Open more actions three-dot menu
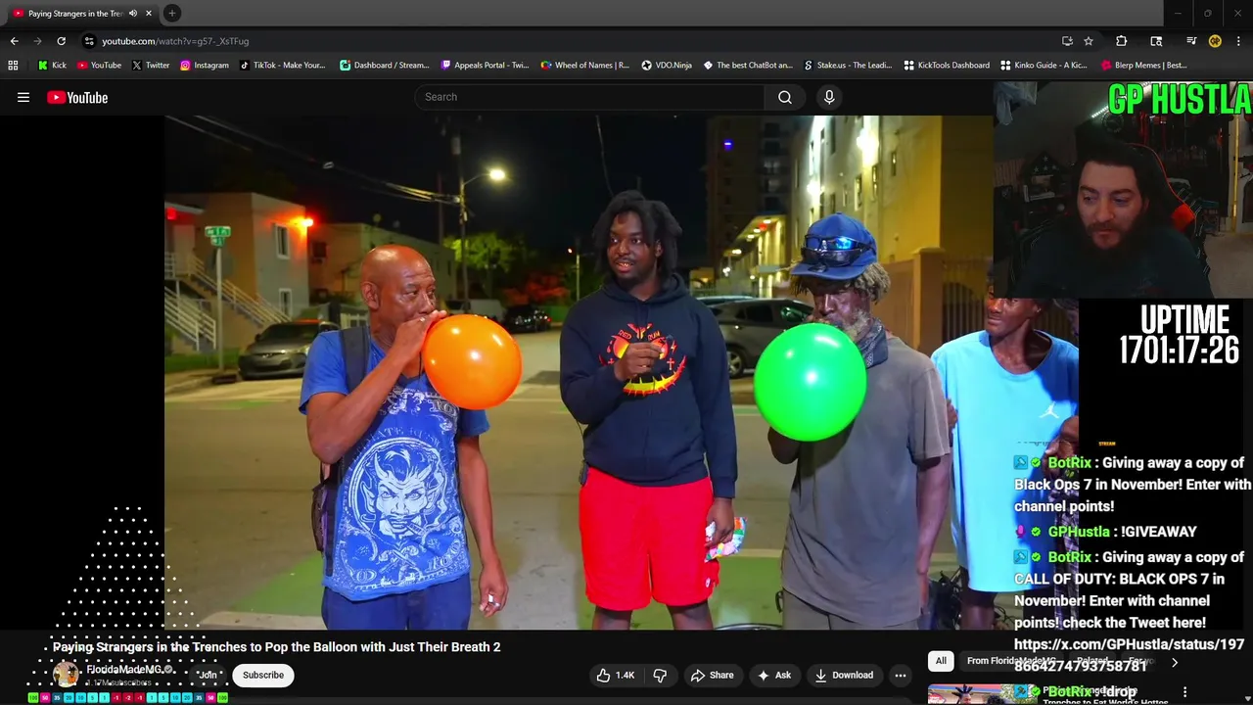This screenshot has height=705, width=1253. click(x=900, y=675)
